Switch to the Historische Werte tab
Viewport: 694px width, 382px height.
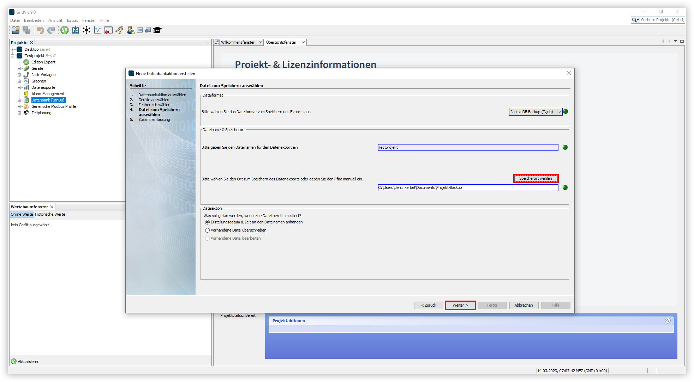(50, 215)
